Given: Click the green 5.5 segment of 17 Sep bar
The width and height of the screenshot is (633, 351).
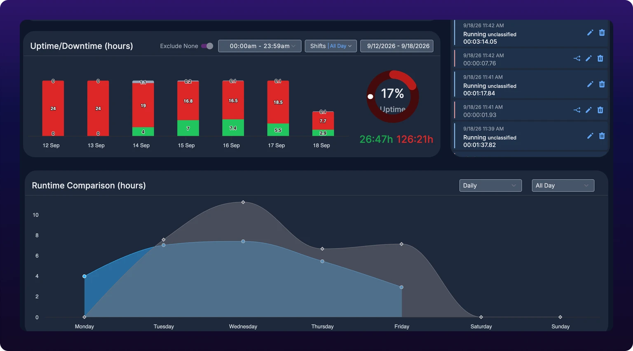Looking at the screenshot, I should pos(278,130).
